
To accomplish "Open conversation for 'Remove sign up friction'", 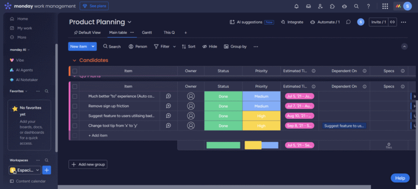I will pos(168,106).
